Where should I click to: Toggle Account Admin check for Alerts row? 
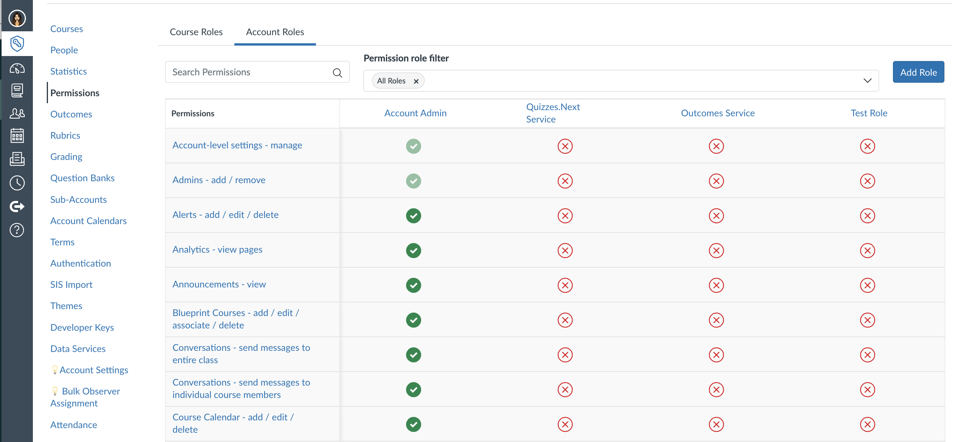[413, 216]
